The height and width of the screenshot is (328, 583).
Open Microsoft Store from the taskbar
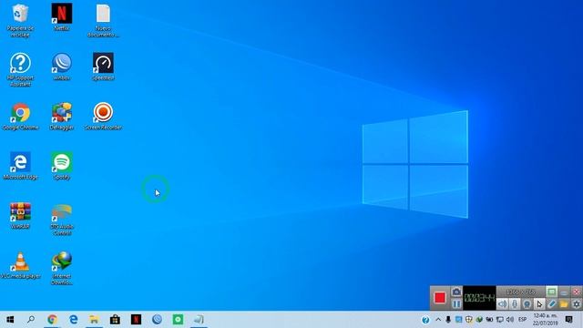click(x=115, y=320)
